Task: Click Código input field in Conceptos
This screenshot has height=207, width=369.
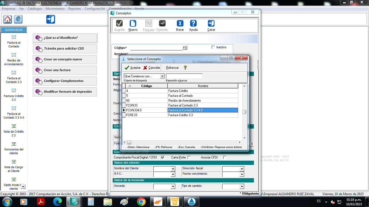Action: 156,48
